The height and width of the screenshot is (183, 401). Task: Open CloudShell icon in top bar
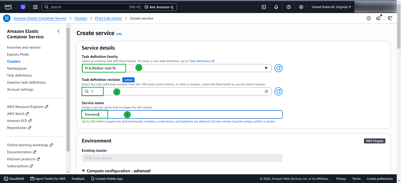tap(264, 7)
